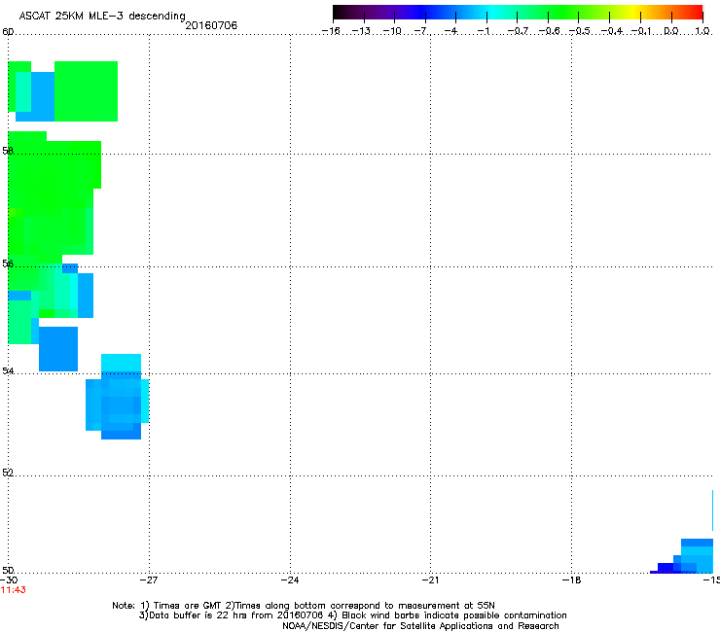
Task: Select the -4 color bar label
Action: 451,31
